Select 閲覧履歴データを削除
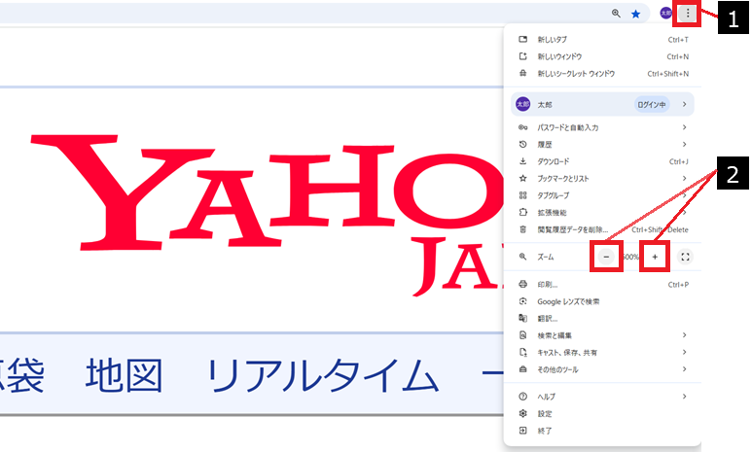752x452 pixels. pos(603,229)
